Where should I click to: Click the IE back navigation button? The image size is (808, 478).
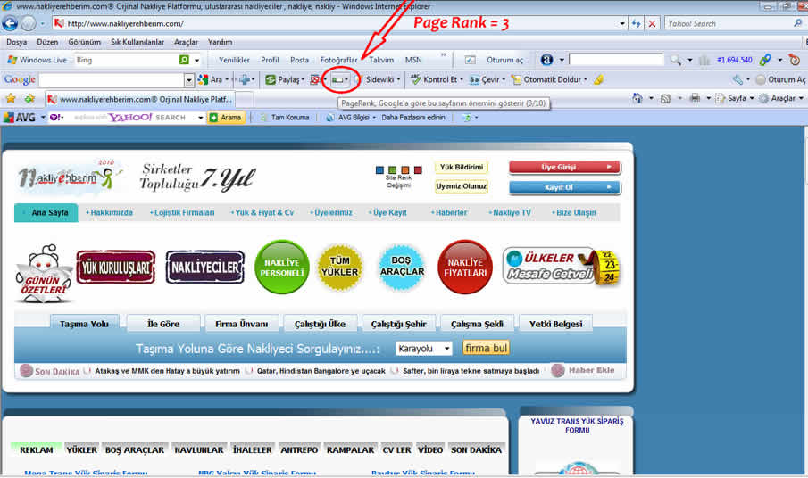(x=12, y=23)
